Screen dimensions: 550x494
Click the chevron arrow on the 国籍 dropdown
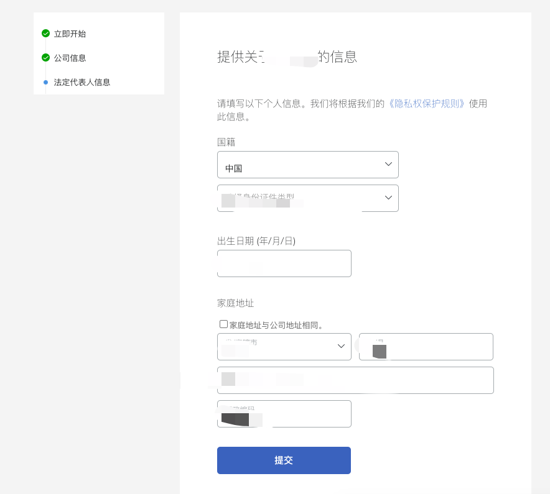(x=388, y=164)
